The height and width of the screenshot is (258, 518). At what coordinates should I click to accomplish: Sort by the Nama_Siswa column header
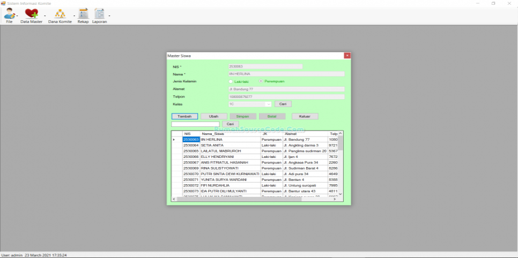tap(230, 134)
